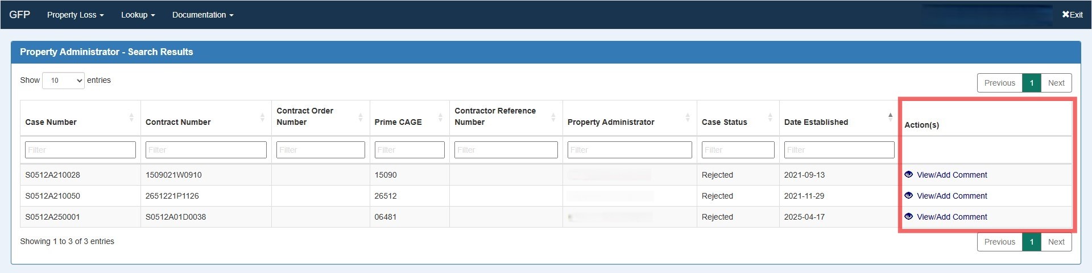Click the bottom Next pagination button
Viewport: 1092px width, 273px height.
click(1056, 242)
